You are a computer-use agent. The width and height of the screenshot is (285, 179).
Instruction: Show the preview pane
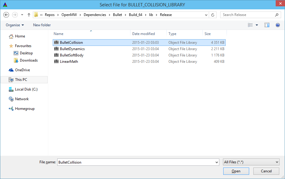click(267, 25)
